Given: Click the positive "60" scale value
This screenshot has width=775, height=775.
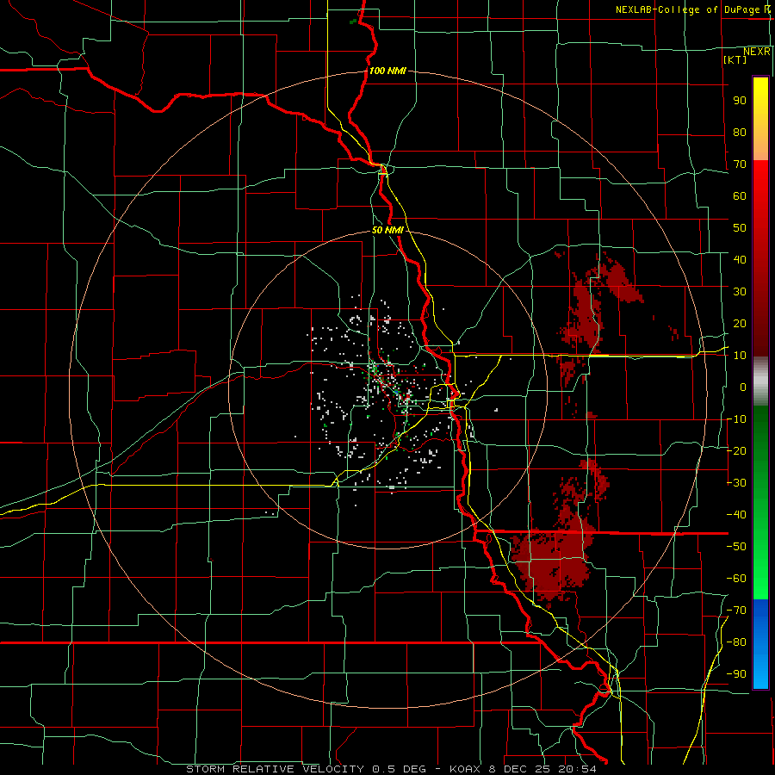Looking at the screenshot, I should pyautogui.click(x=740, y=195).
